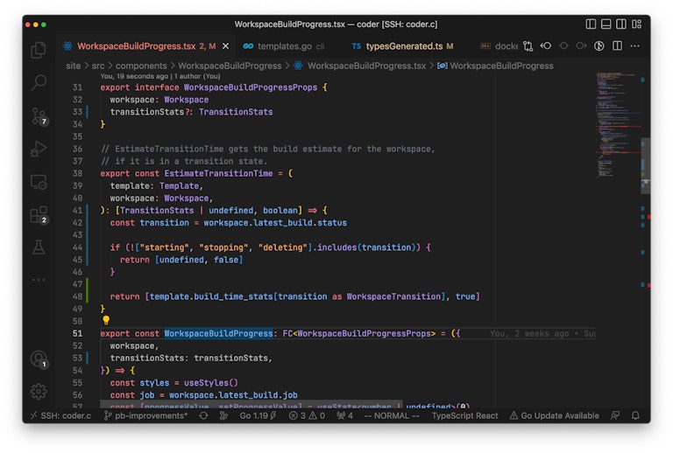The height and width of the screenshot is (453, 673).
Task: Open the Testing flask view
Action: point(39,247)
